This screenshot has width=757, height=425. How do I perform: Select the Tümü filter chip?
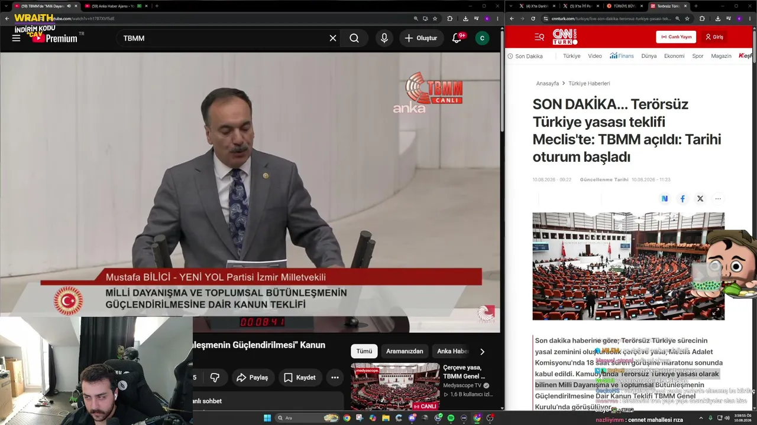pyautogui.click(x=364, y=351)
